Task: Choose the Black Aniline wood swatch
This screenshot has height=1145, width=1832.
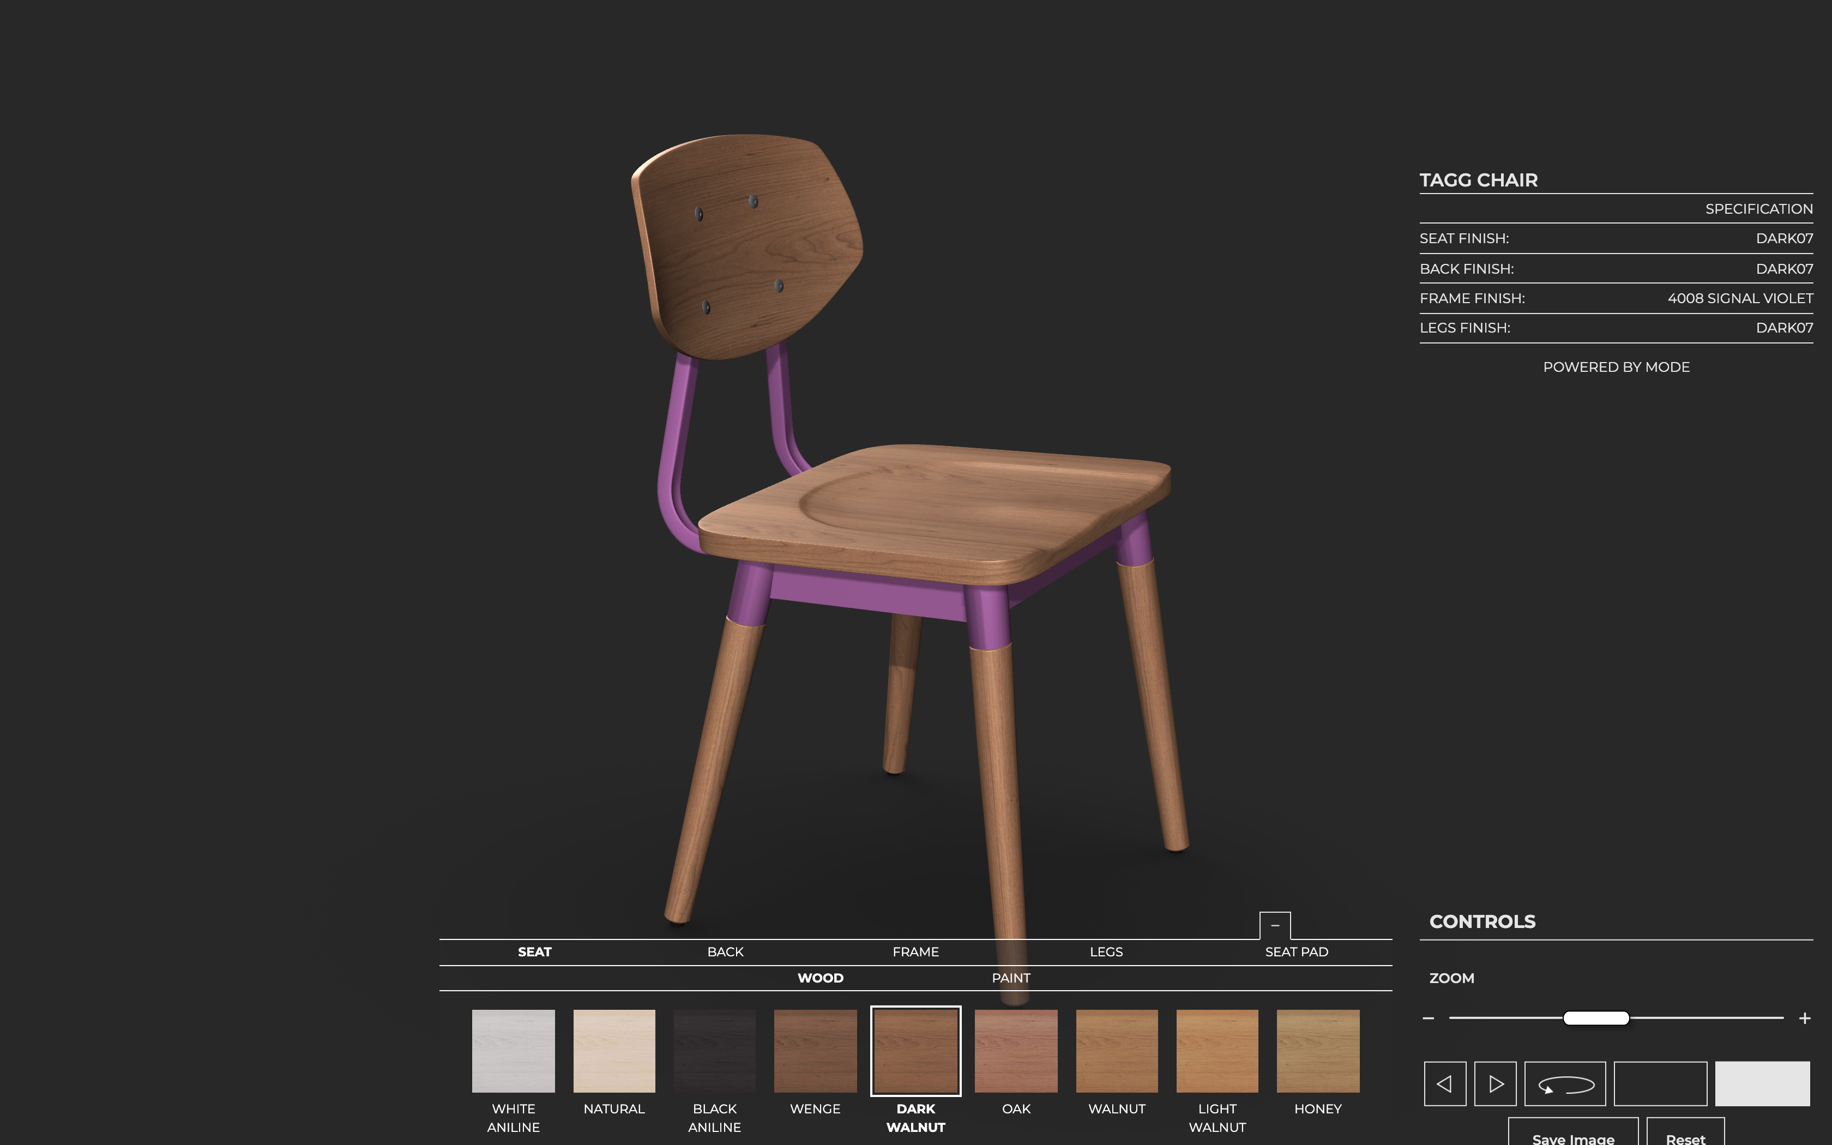Action: (714, 1051)
